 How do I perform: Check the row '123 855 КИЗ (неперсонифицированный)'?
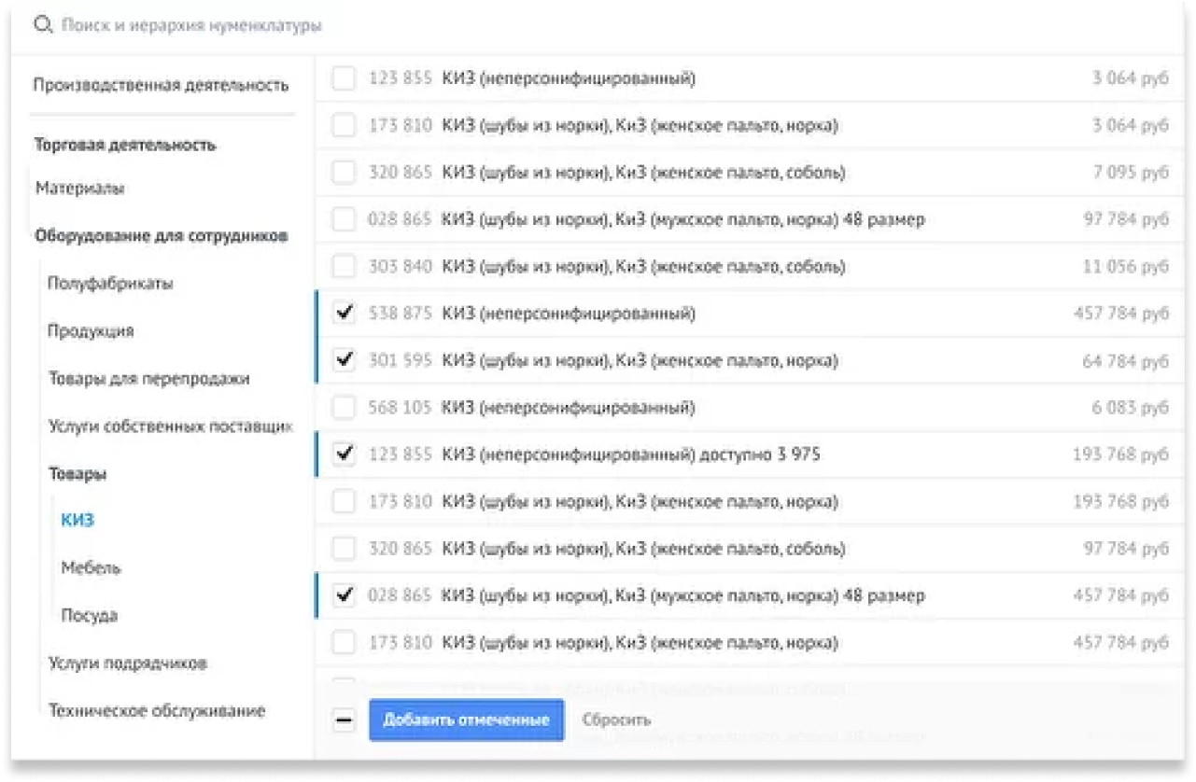pyautogui.click(x=344, y=78)
